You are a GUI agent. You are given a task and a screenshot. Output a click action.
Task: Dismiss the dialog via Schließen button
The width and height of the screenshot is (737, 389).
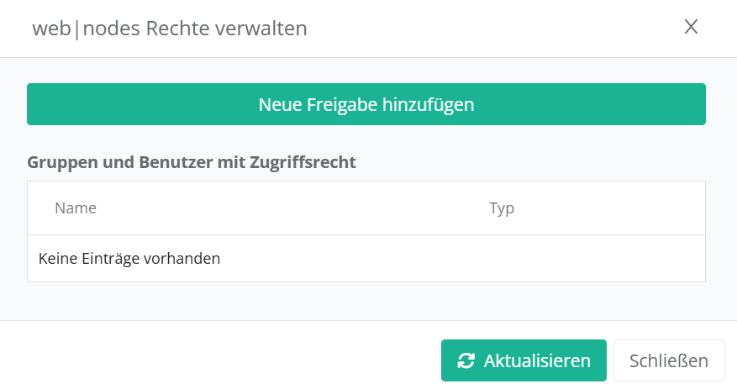click(x=669, y=360)
